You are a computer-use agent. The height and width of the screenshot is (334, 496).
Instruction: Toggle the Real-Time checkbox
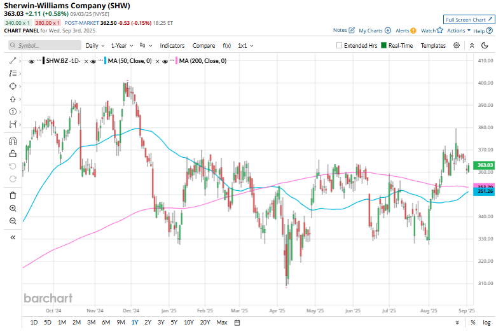(383, 45)
